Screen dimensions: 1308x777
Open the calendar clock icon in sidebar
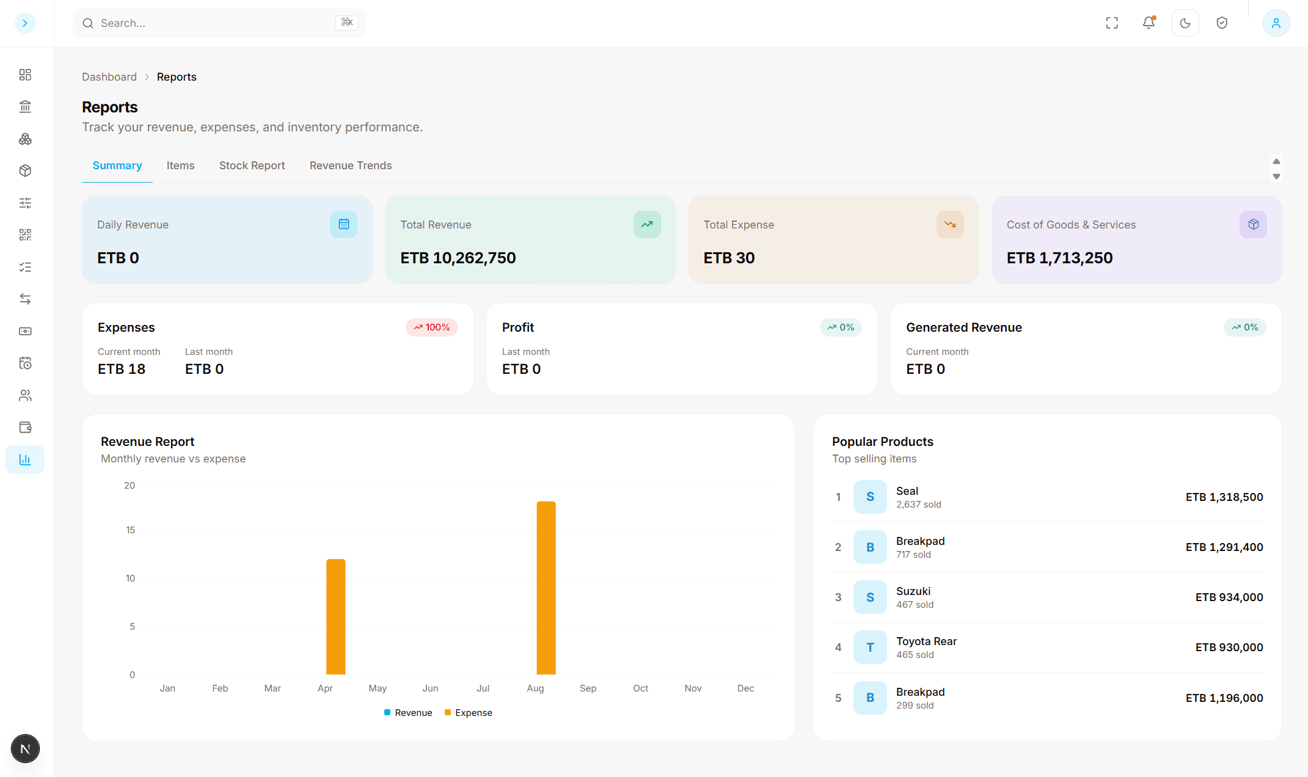(x=25, y=363)
